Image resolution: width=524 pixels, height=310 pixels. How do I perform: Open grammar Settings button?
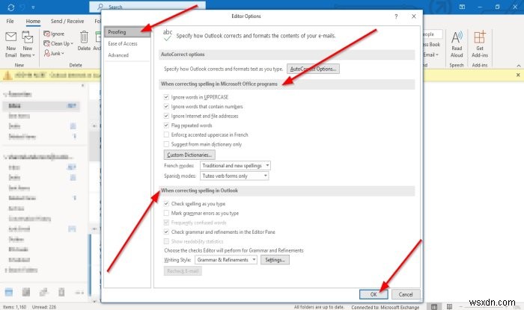tap(275, 260)
